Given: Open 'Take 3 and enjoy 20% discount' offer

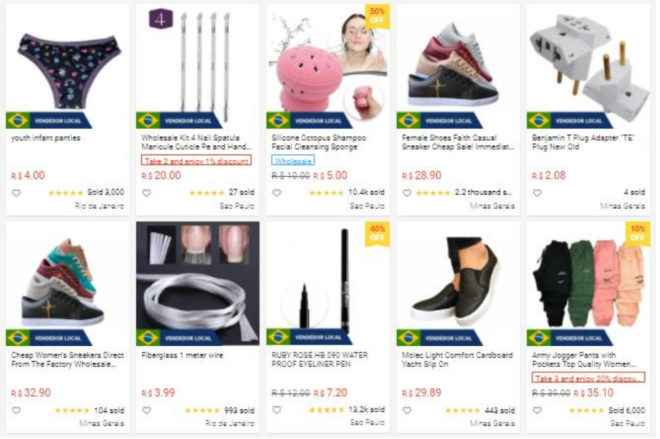Looking at the screenshot, I should click(588, 378).
